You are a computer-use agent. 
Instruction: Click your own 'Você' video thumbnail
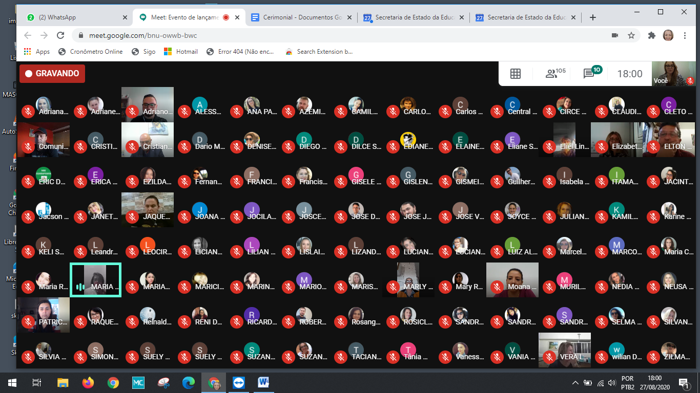(x=673, y=73)
